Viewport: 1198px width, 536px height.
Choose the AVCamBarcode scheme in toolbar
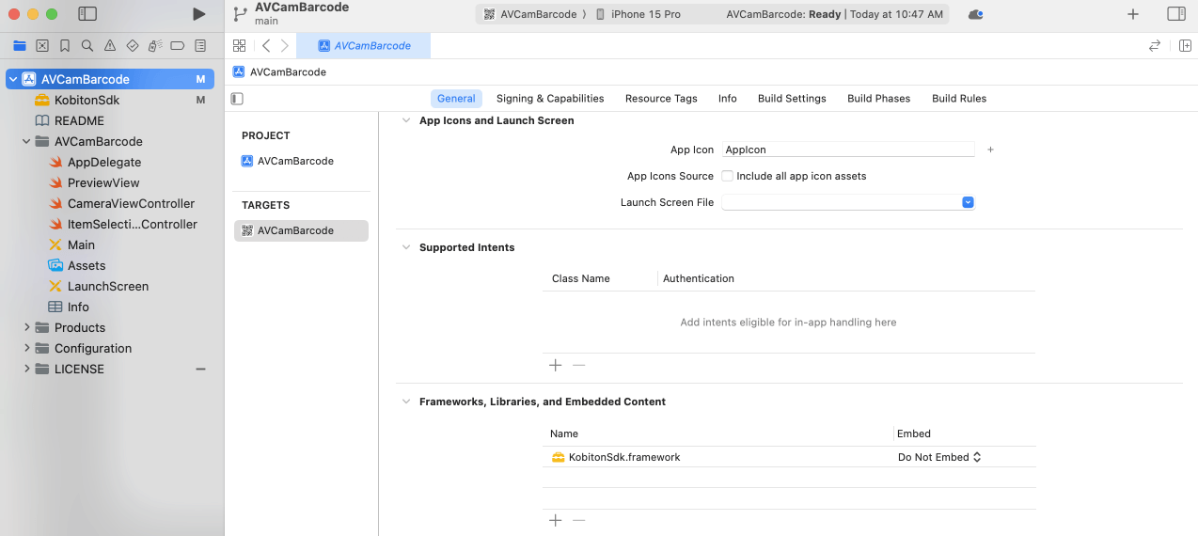[533, 14]
